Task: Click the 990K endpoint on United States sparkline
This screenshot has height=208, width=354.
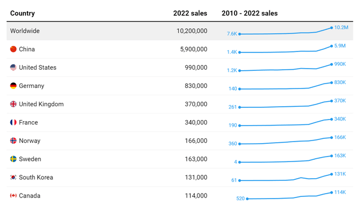Action: [x=331, y=64]
